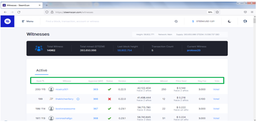Open the Menu hamburger icon
This screenshot has width=256, height=122.
[23, 21]
